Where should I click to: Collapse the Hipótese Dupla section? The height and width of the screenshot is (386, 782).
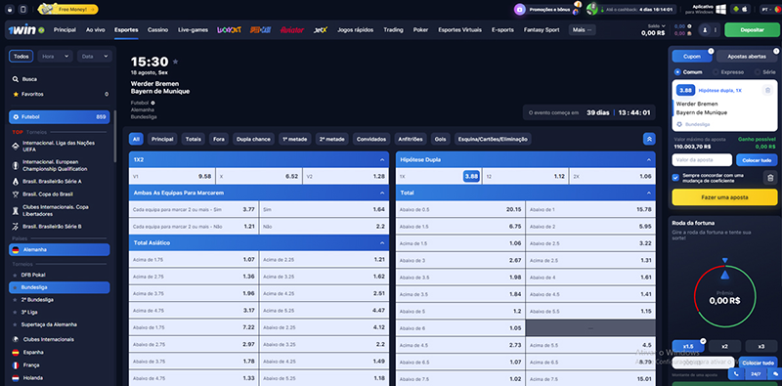[649, 160]
